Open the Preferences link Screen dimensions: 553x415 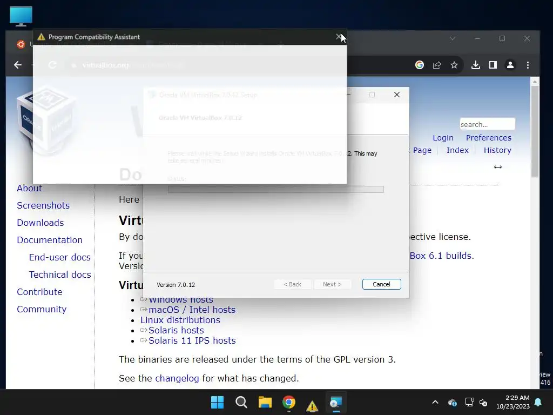pyautogui.click(x=488, y=138)
